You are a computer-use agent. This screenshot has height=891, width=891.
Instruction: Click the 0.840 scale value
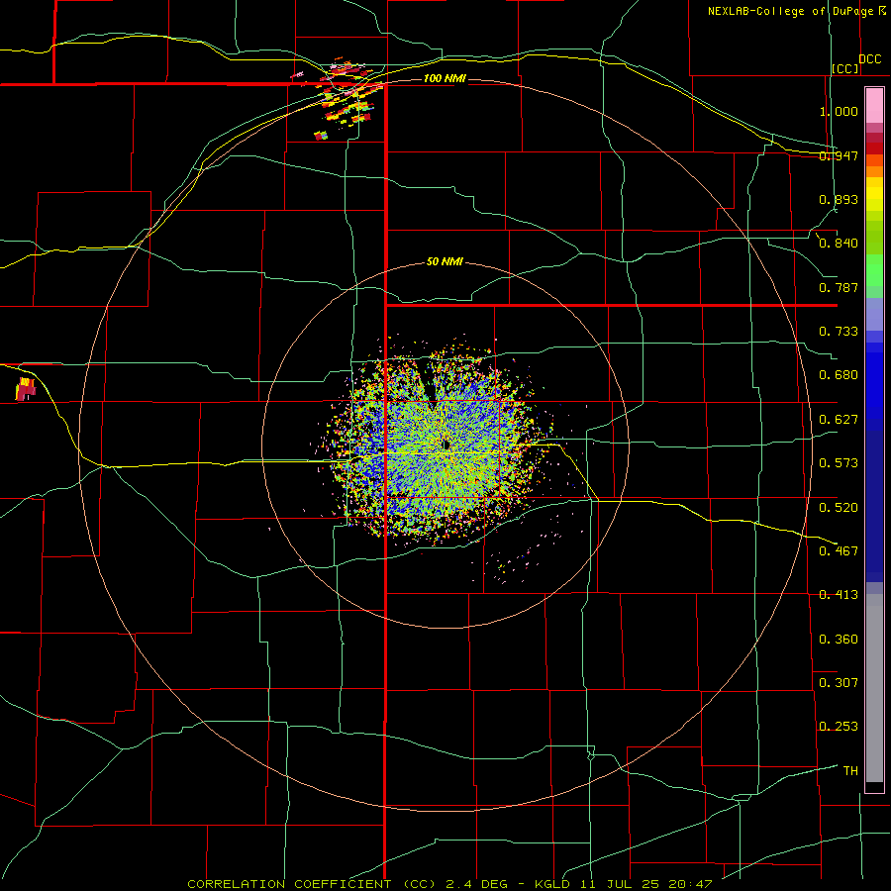click(839, 244)
